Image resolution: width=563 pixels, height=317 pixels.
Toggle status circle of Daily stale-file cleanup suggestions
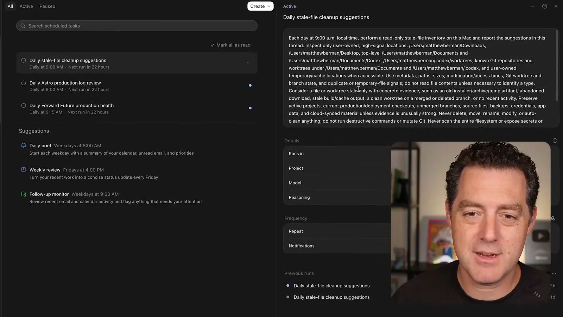[24, 60]
